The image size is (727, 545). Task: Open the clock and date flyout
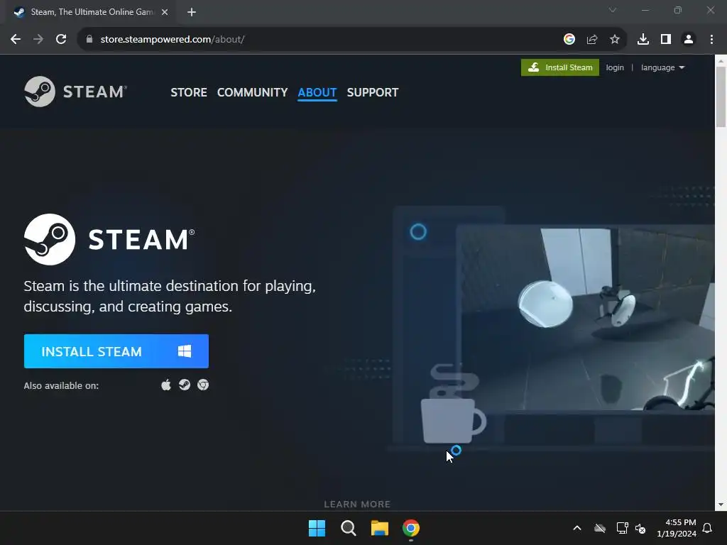677,528
